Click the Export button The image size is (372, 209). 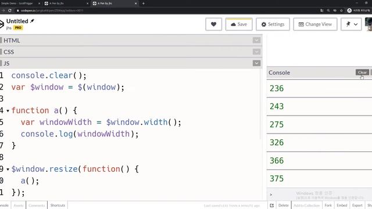(357, 205)
